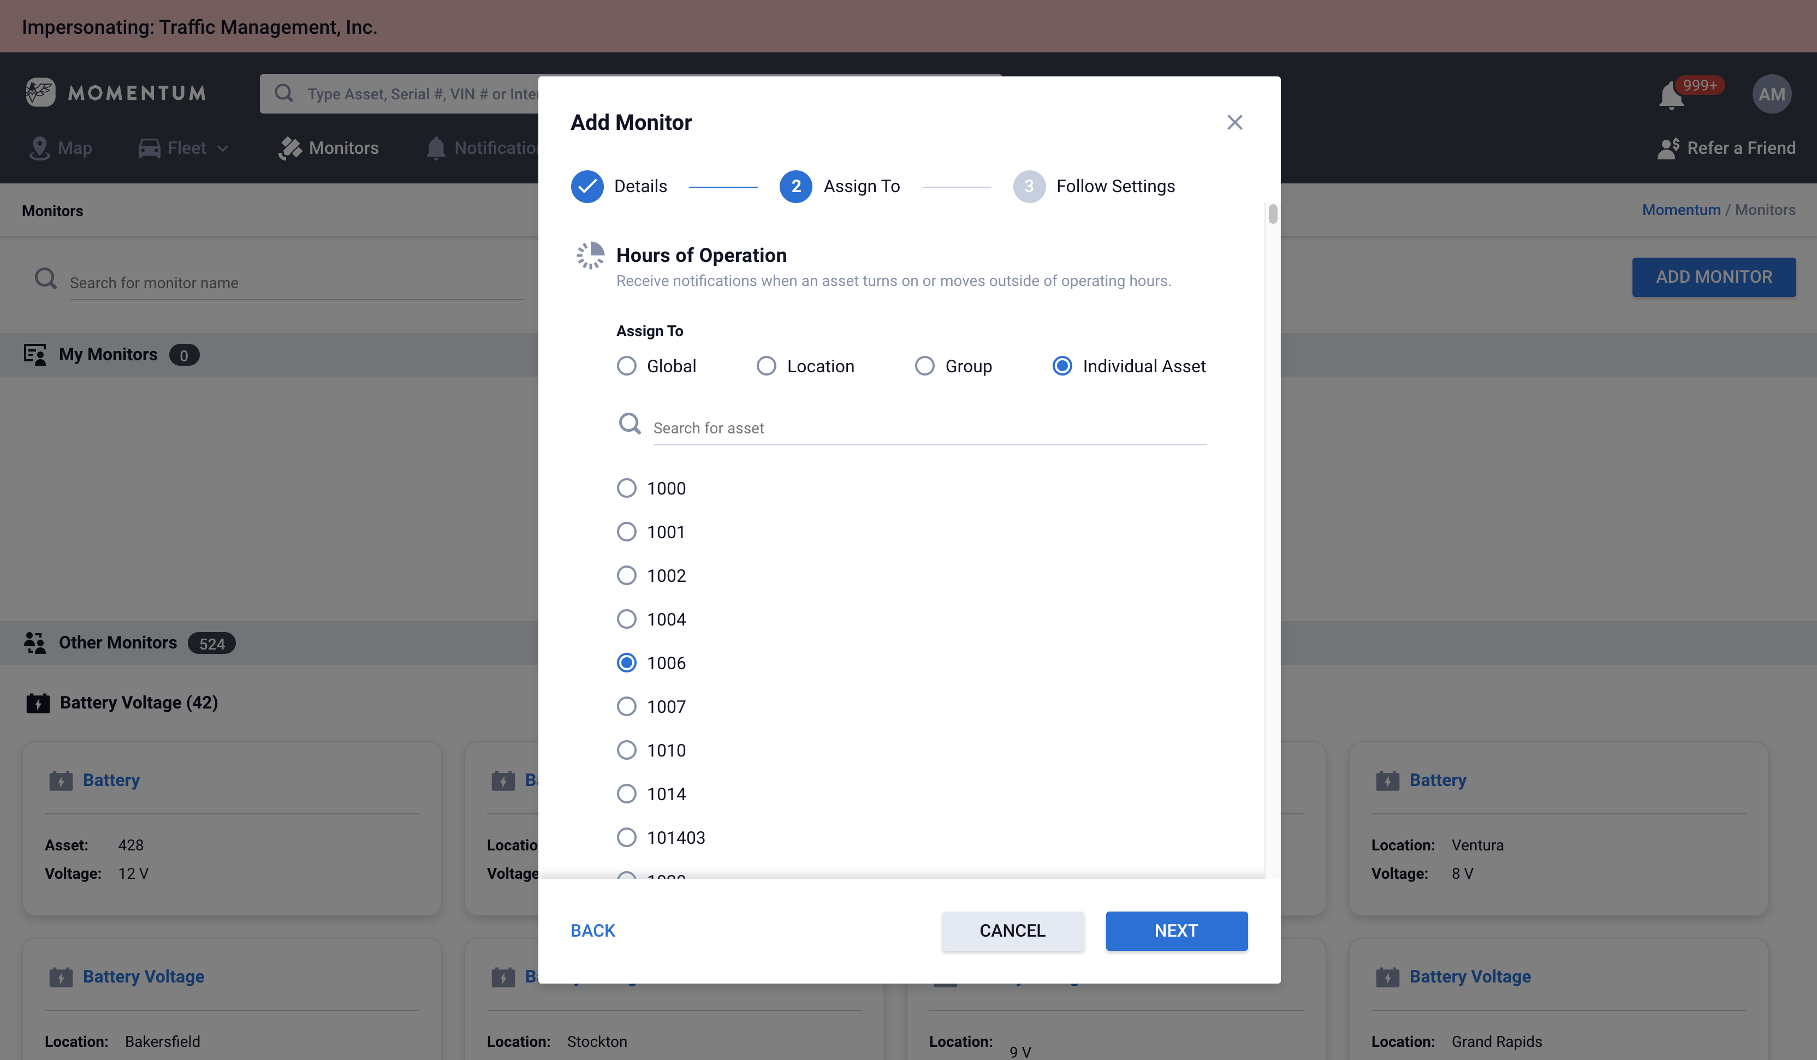The width and height of the screenshot is (1817, 1060).
Task: Click the Battery Voltage group icon
Action: tap(38, 704)
